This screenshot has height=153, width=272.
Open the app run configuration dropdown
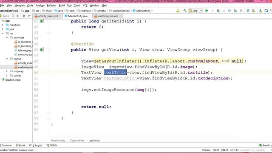tap(195, 11)
